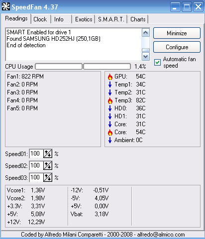Image resolution: width=205 pixels, height=239 pixels.
Task: Click the Configure button
Action: 177,47
